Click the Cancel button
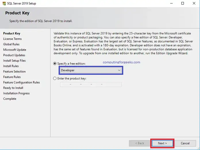The width and height of the screenshot is (200, 150). [185, 143]
